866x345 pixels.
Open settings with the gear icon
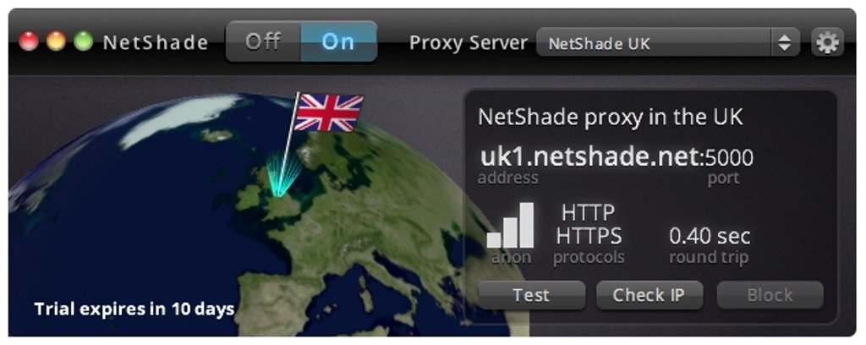tap(827, 42)
